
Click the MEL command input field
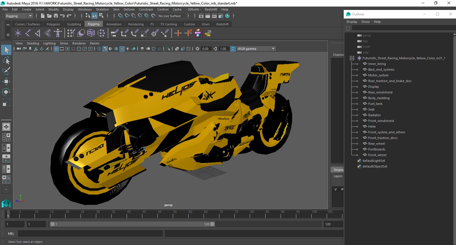(x=90, y=234)
